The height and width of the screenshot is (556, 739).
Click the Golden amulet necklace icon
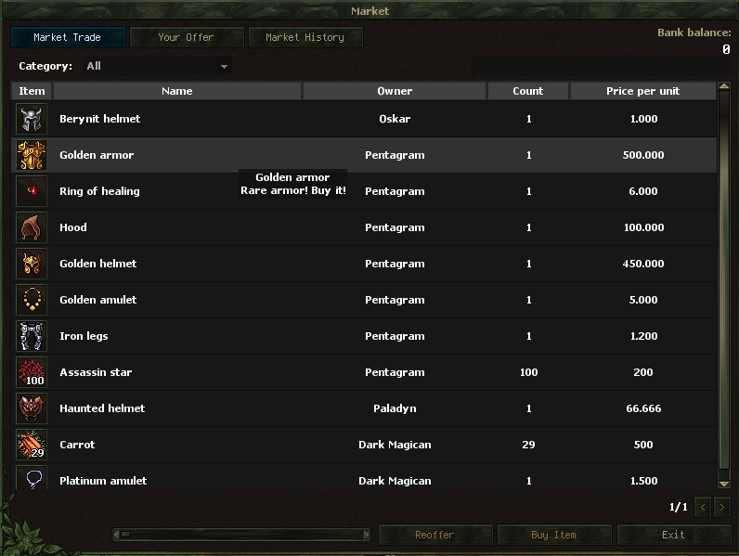coord(32,300)
